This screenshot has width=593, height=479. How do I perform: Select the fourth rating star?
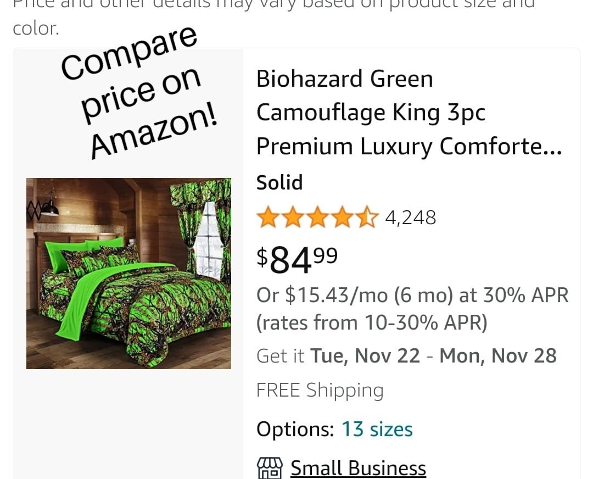click(343, 217)
